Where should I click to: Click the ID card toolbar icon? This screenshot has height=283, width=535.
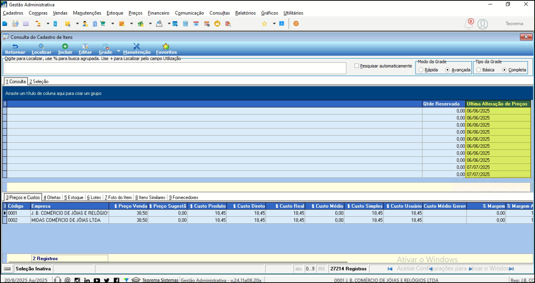point(26,24)
